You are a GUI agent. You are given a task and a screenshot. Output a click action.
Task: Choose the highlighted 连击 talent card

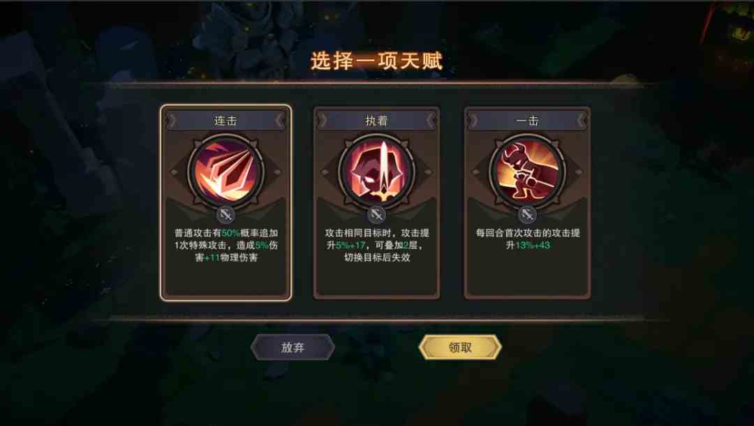[x=226, y=203]
